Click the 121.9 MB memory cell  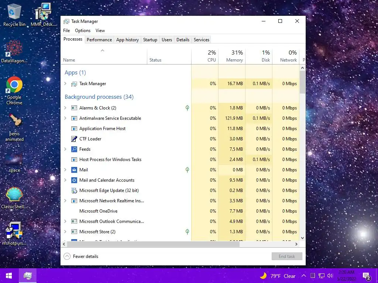[232, 118]
